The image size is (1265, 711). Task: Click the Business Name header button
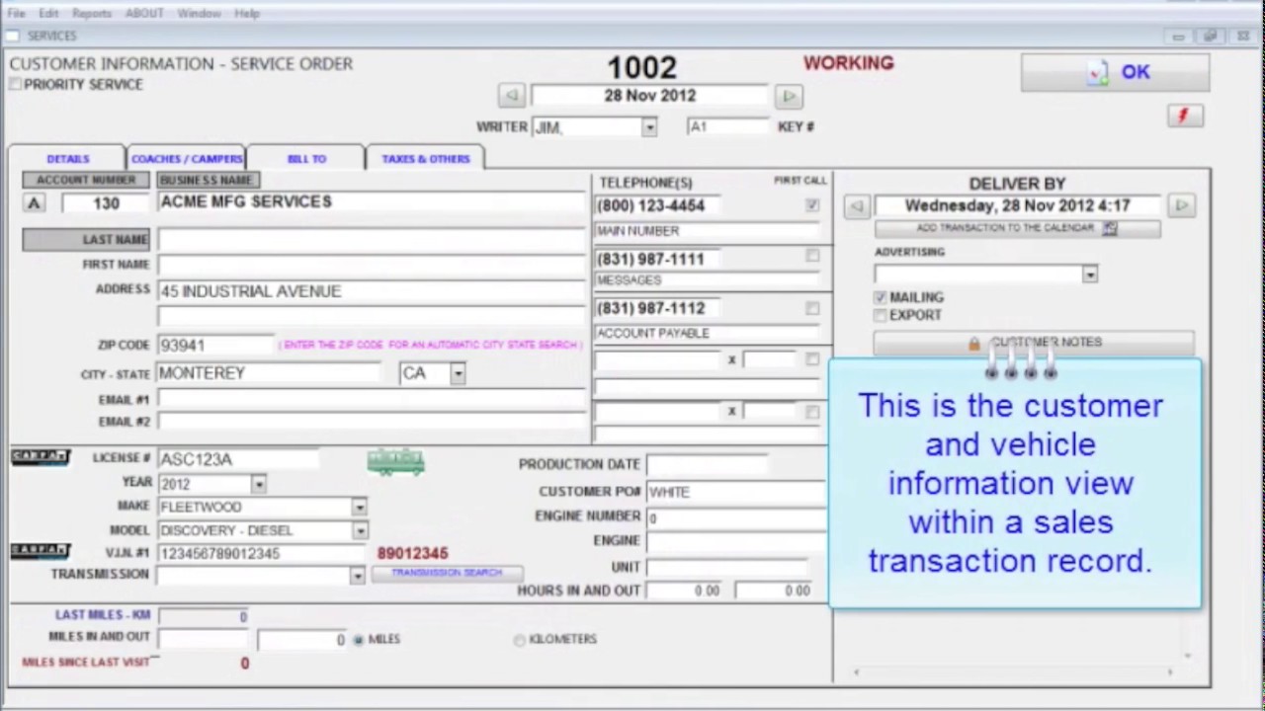208,180
